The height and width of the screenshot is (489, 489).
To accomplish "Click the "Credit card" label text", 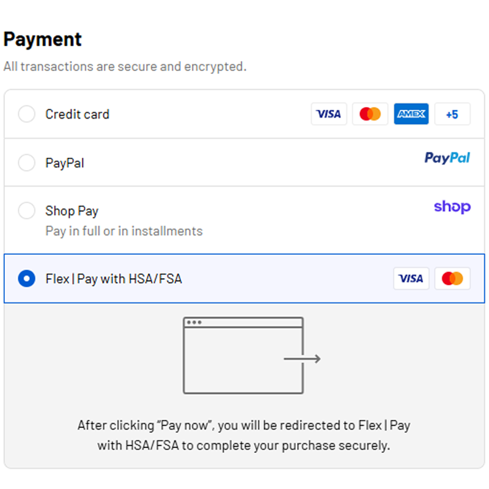I will 78,114.
